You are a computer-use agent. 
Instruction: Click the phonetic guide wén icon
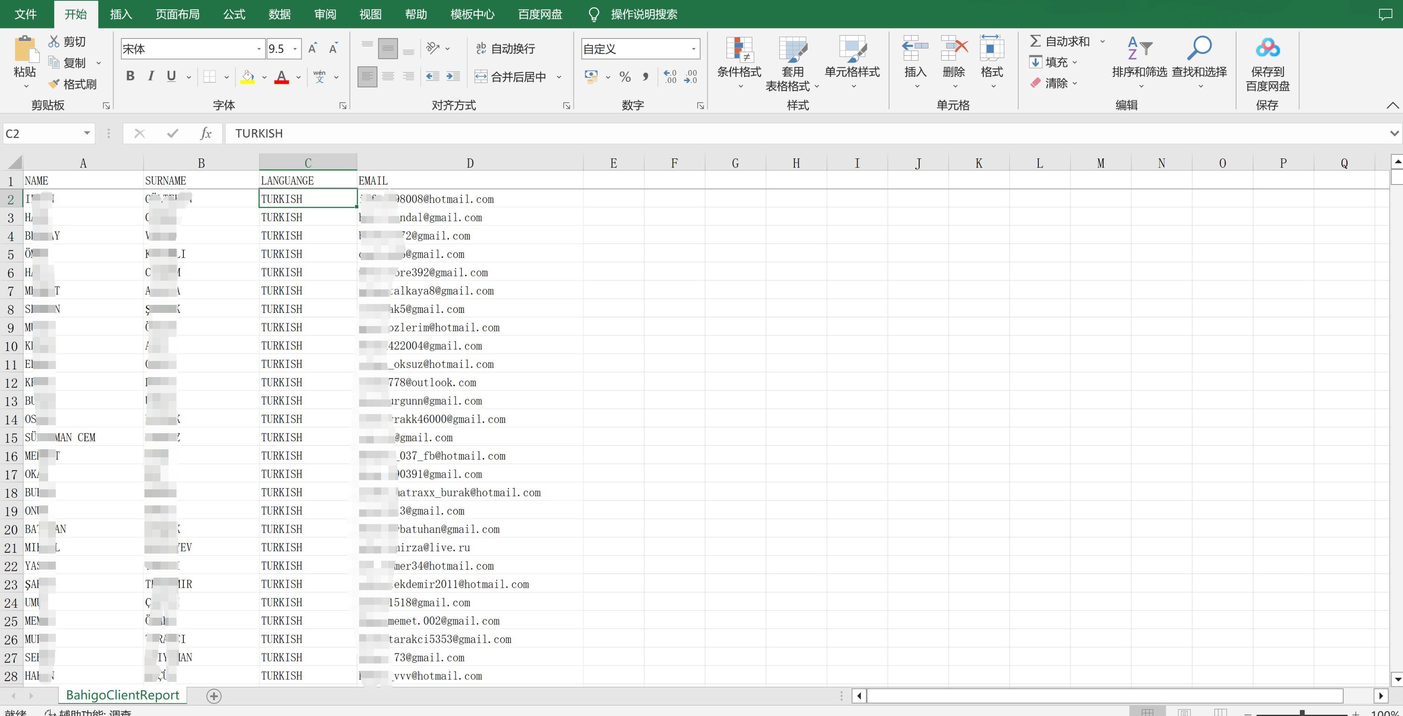[320, 76]
